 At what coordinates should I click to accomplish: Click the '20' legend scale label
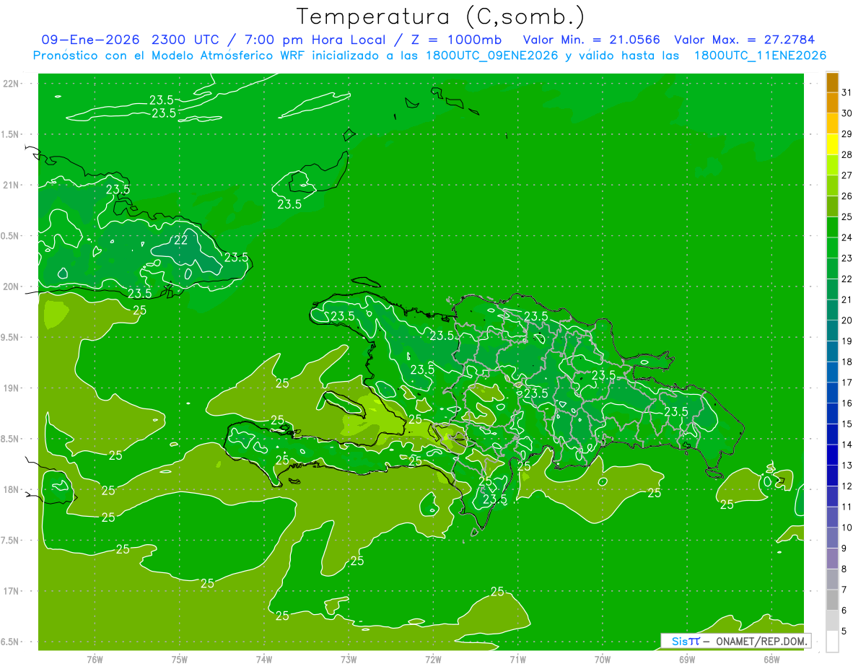(x=847, y=320)
